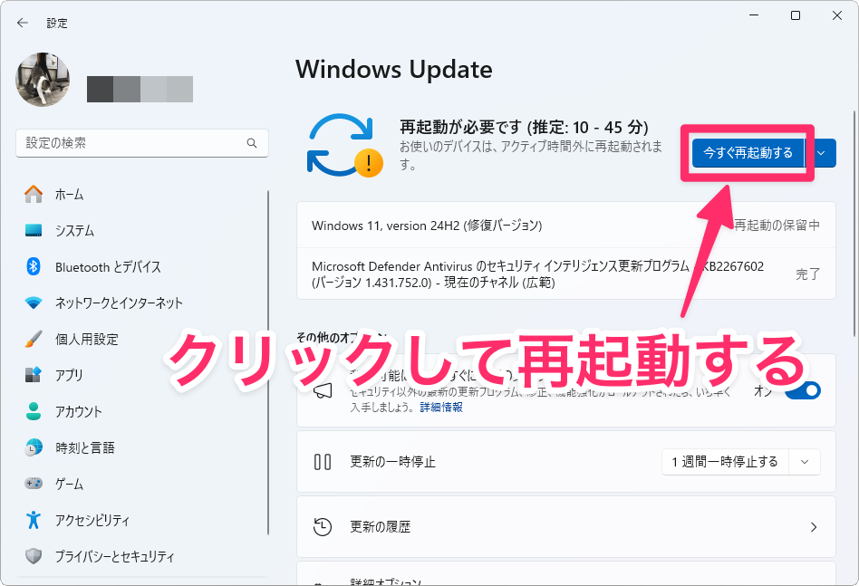
Task: Click the Windows Update sync status icon
Action: tap(344, 145)
